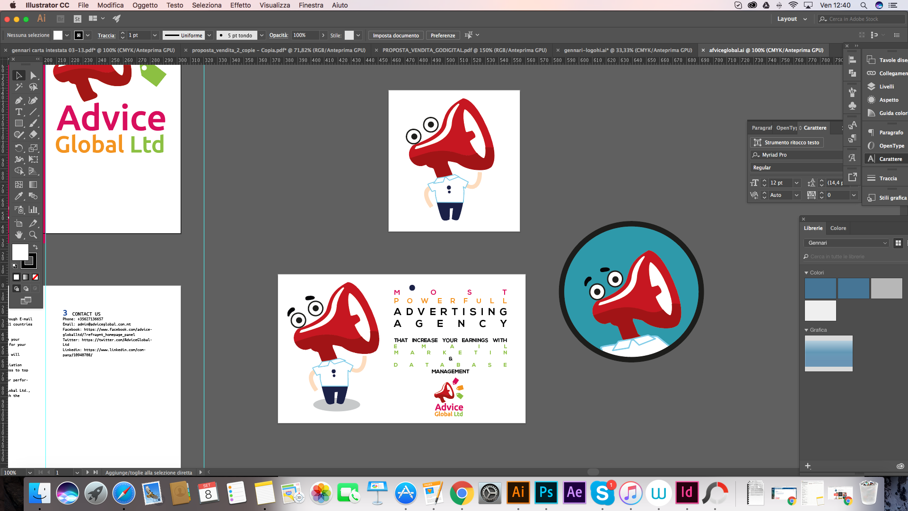Select the Rectangle tool

click(19, 123)
